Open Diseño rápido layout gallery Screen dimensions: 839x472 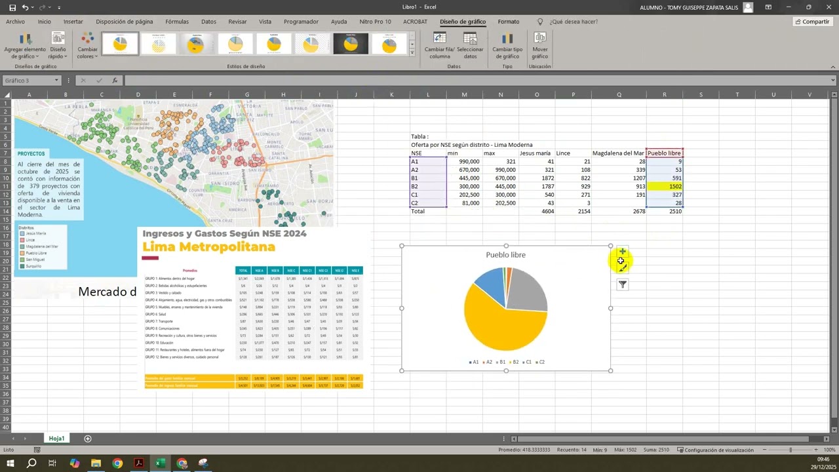pos(58,46)
